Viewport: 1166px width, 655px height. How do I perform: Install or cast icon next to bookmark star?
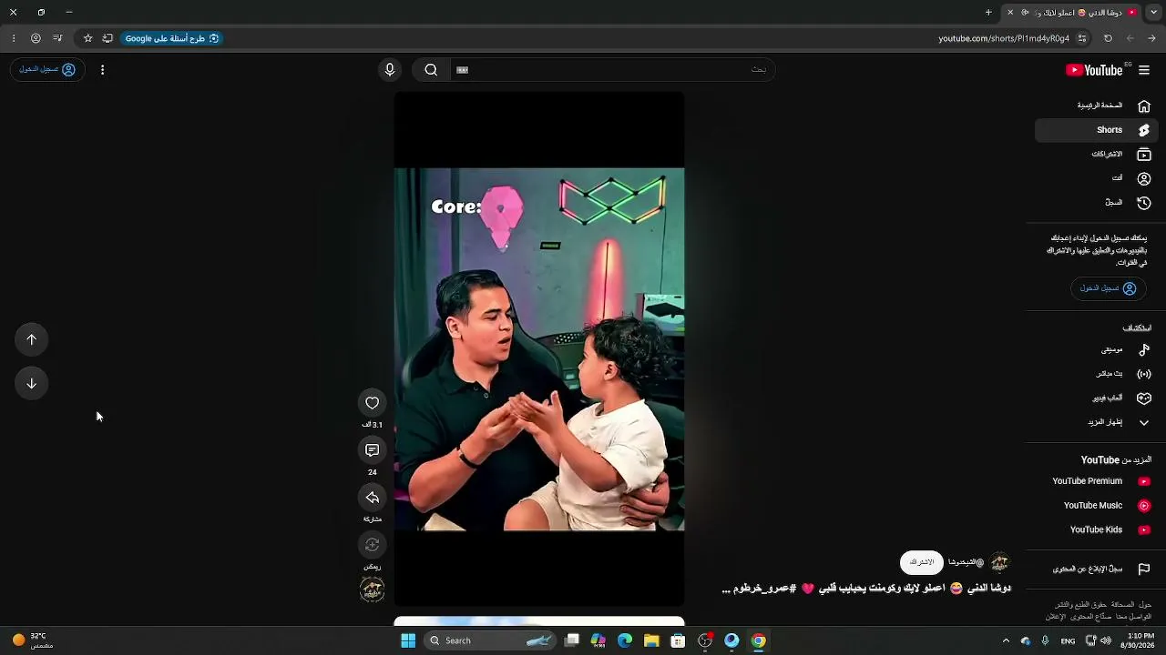[x=107, y=38]
